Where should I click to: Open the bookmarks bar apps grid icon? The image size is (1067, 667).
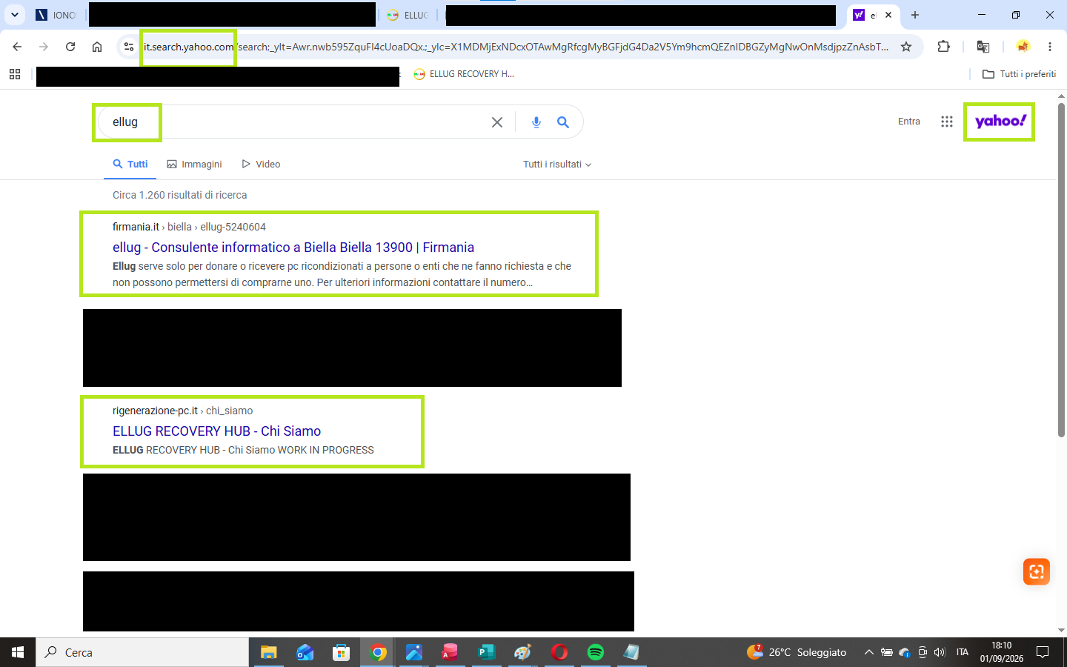pyautogui.click(x=15, y=74)
